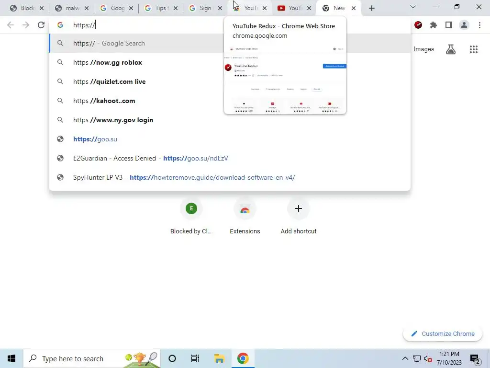Select the 'now.gg roblox' suggestion
This screenshot has height=368, width=490.
tap(230, 63)
